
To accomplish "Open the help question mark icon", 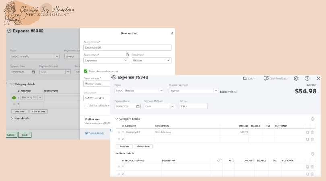I will tap(307, 78).
